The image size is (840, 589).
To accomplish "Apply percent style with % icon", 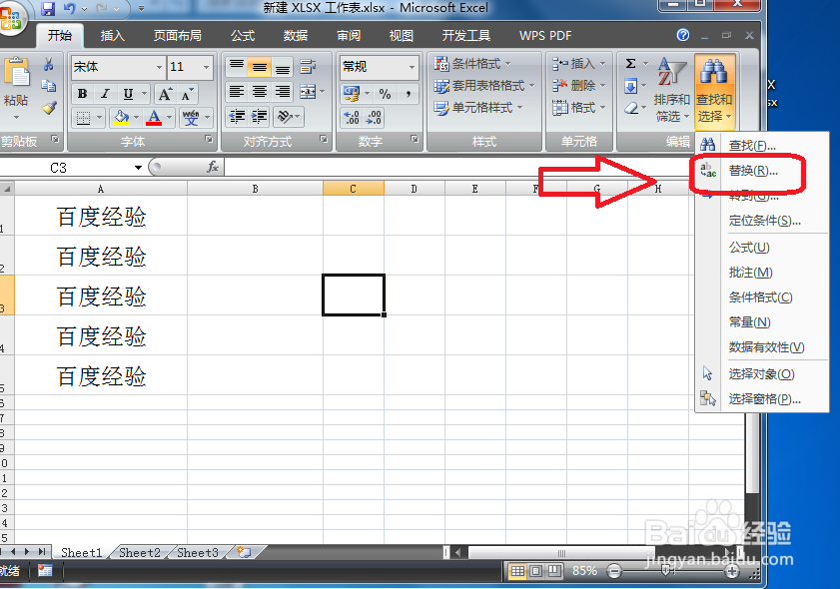I will (385, 94).
